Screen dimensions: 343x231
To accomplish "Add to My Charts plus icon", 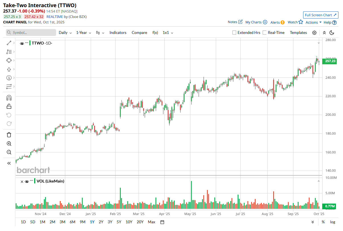I will click(265, 22).
